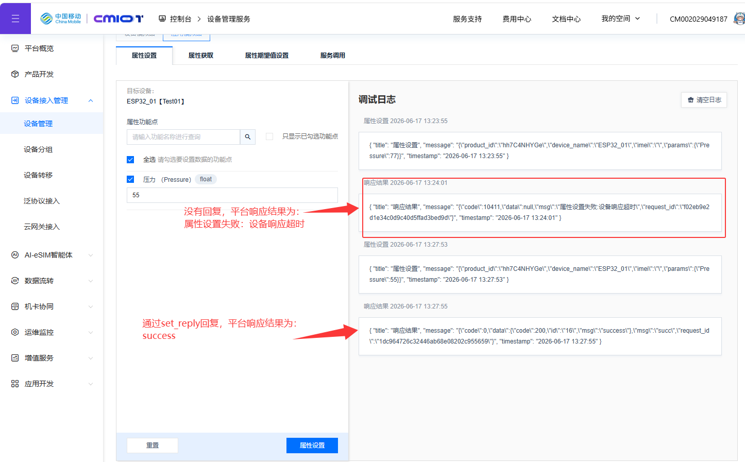Viewport: 745px width, 462px height.
Task: Expand the 运维监控 menu chevron
Action: (x=91, y=332)
